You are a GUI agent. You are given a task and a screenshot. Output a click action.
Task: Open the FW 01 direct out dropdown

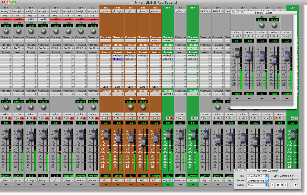pyautogui.click(x=6, y=48)
